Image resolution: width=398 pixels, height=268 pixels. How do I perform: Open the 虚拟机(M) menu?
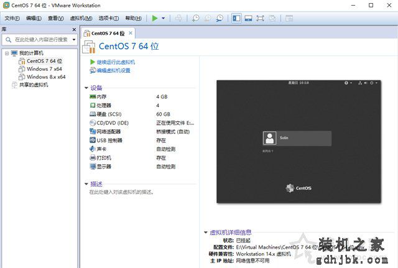pos(81,18)
